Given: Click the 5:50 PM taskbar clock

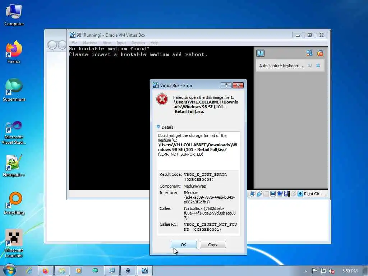Looking at the screenshot, I should [x=350, y=271].
